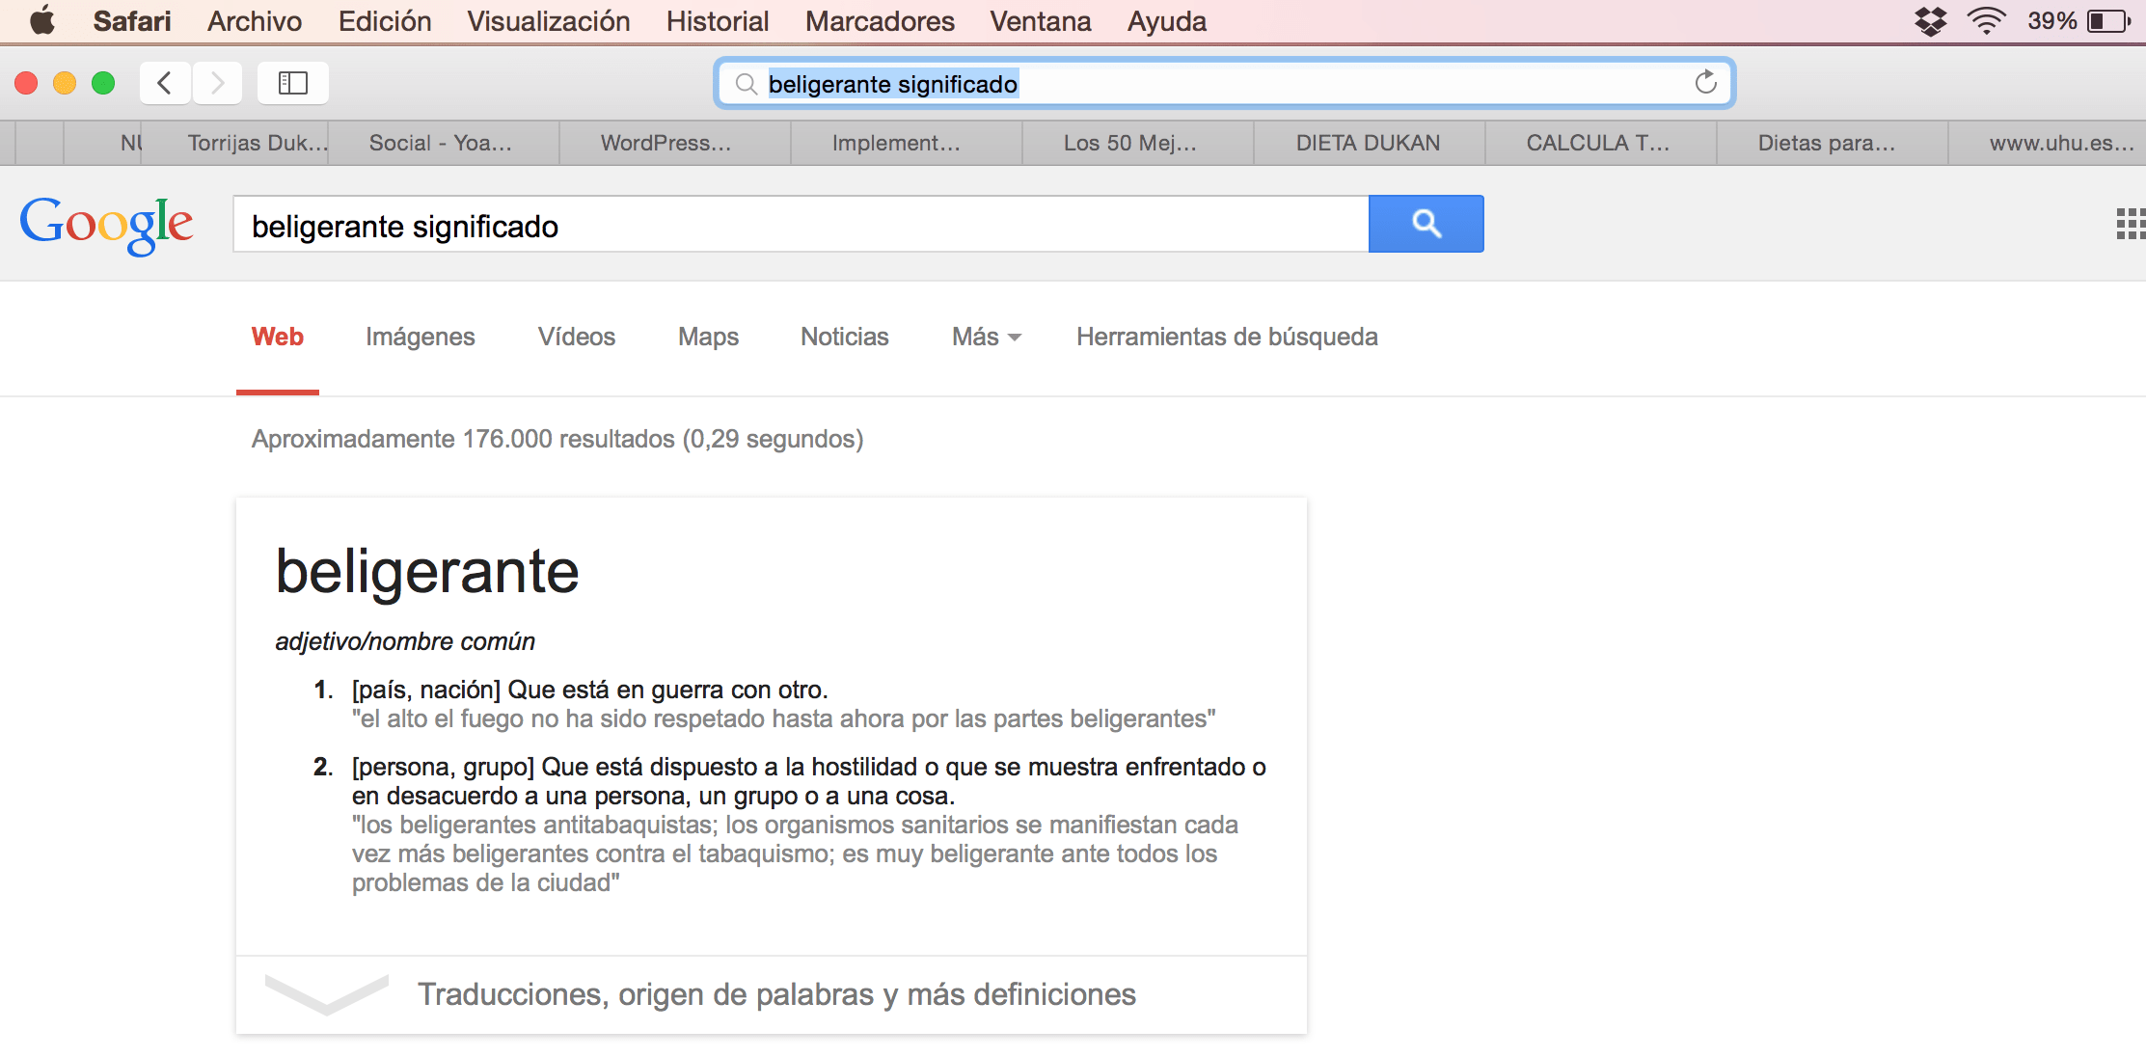The height and width of the screenshot is (1057, 2146).
Task: Switch to the Torrijas Duk... tab
Action: (x=235, y=143)
